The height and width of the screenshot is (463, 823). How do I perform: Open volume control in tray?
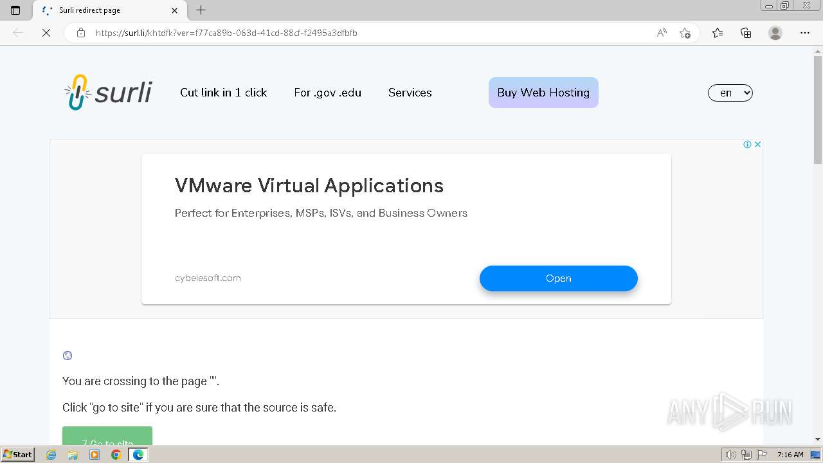pos(731,455)
